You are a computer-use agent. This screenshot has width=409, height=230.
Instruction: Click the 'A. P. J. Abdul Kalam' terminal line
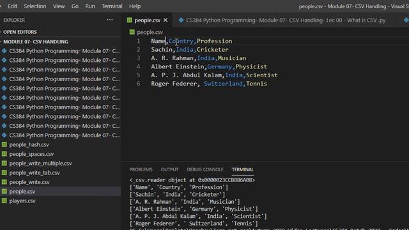coord(198,216)
